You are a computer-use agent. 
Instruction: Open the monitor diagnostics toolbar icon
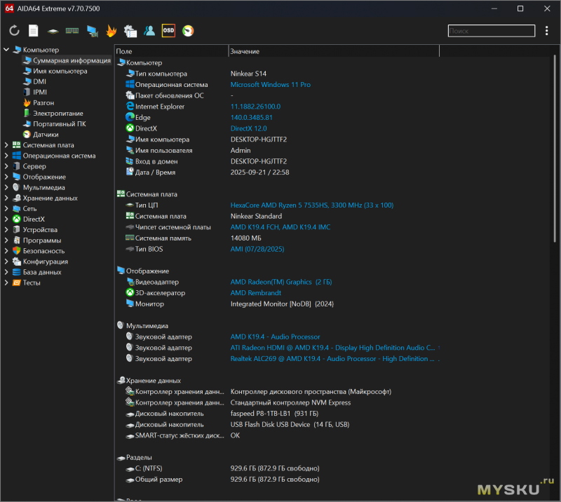coord(93,31)
